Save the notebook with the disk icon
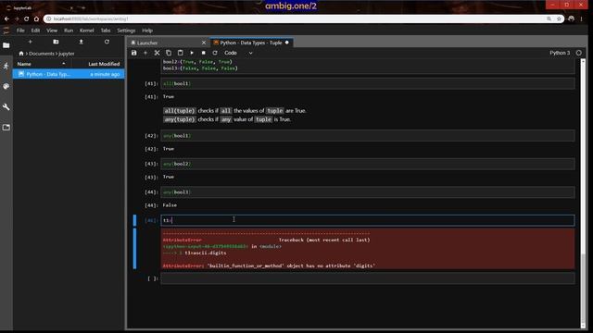This screenshot has width=593, height=333. 133,53
